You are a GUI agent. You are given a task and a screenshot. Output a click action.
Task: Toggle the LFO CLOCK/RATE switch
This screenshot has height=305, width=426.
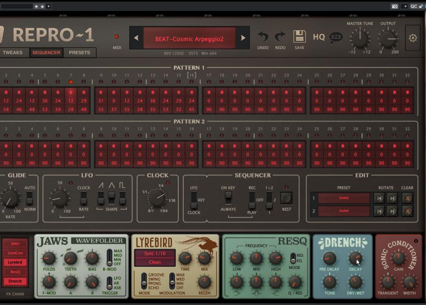84,198
